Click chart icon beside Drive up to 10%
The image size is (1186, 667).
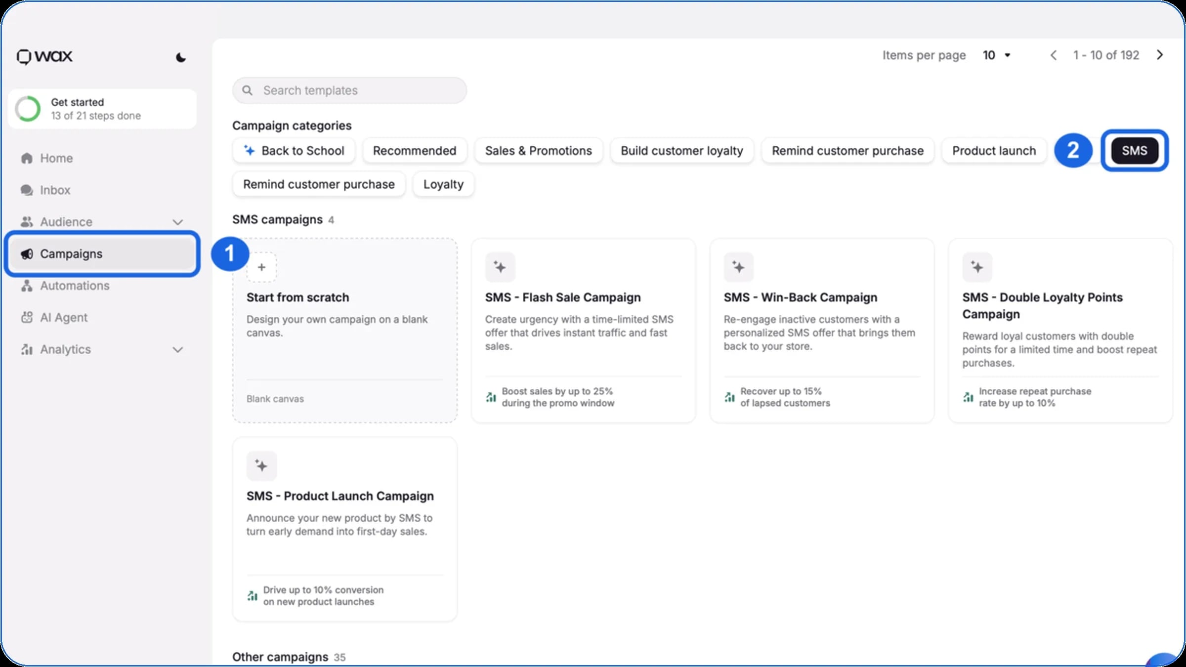point(252,596)
